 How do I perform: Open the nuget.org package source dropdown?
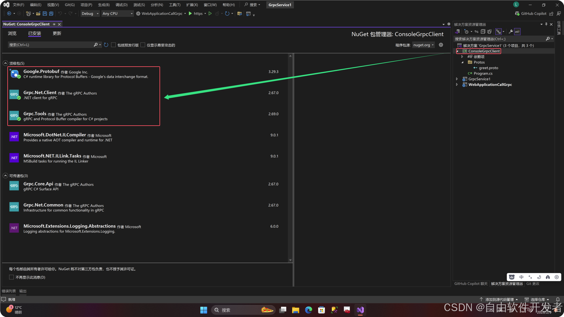pyautogui.click(x=423, y=45)
